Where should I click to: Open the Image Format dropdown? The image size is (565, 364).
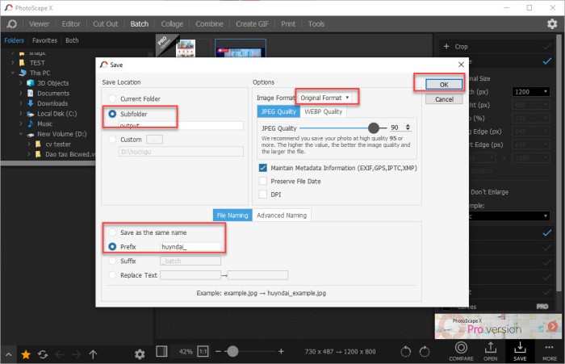click(326, 98)
